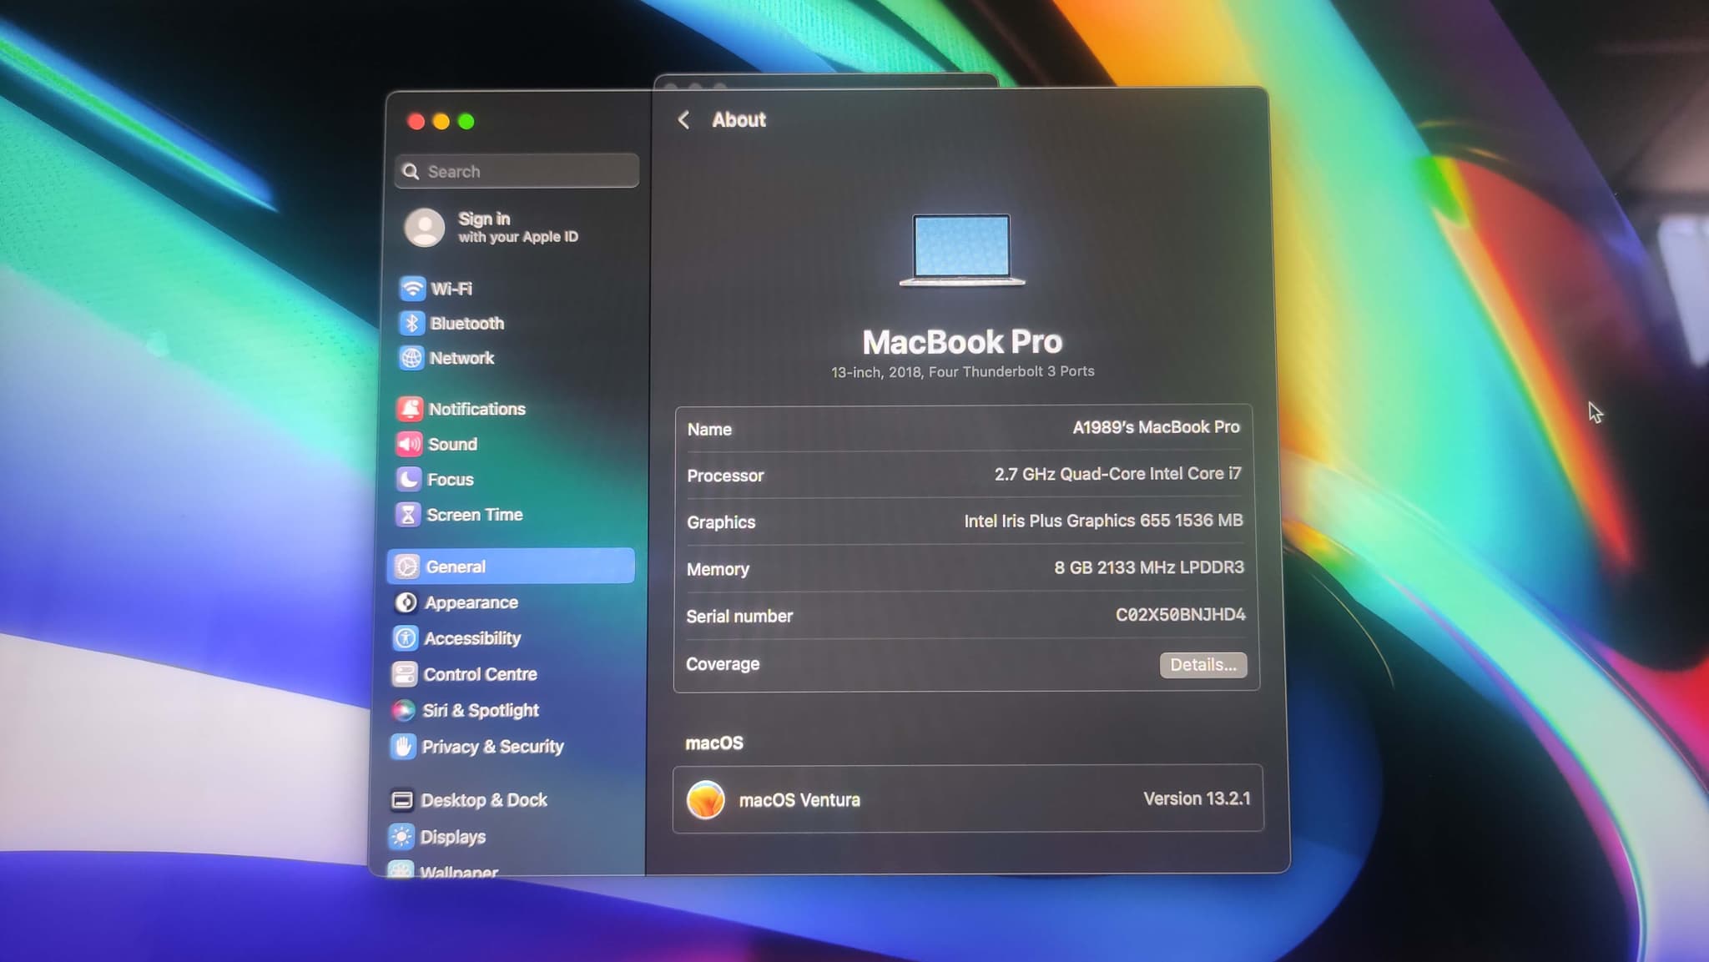Click the MacBook Pro laptop image
The height and width of the screenshot is (962, 1709).
tap(961, 250)
